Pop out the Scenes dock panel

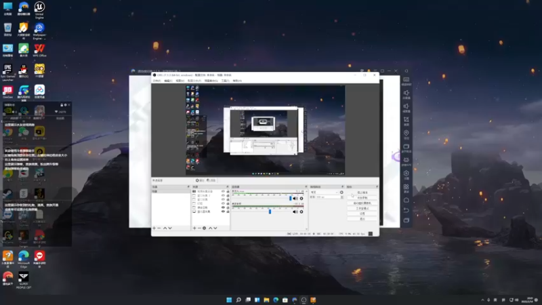click(x=188, y=187)
